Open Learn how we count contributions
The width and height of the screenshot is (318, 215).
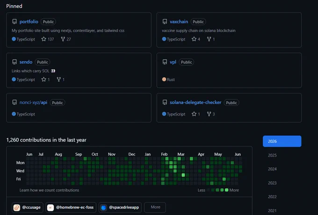49,190
